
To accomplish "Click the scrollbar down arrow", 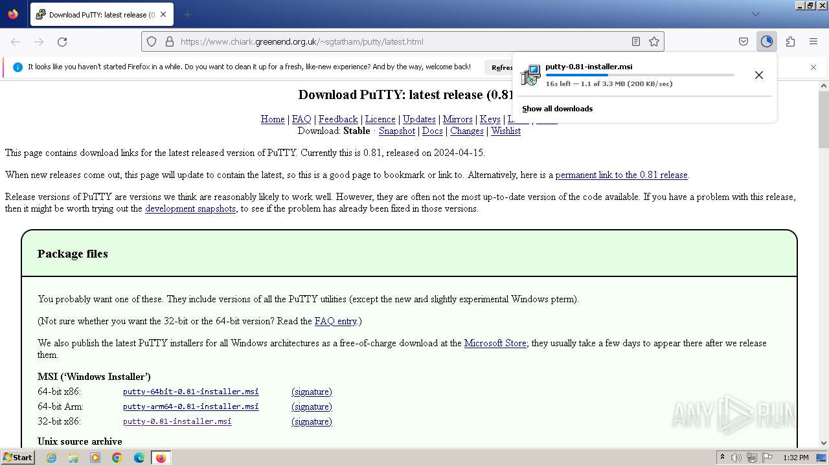I will pyautogui.click(x=823, y=443).
